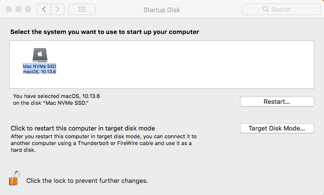Focus the Search text field
The height and width of the screenshot is (195, 324).
point(281,9)
